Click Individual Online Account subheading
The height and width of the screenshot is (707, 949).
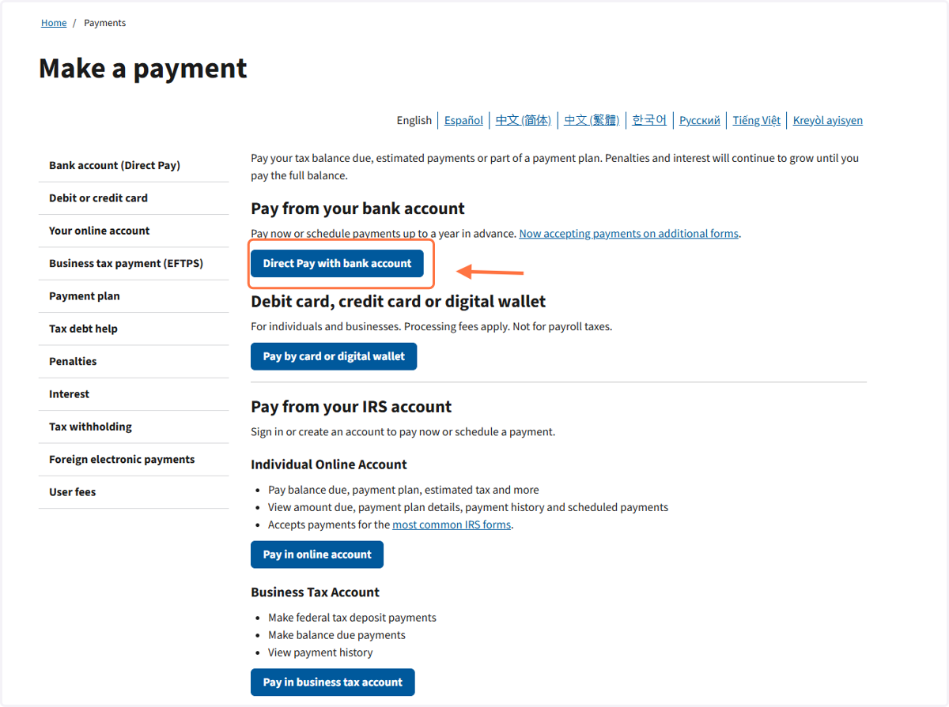329,464
